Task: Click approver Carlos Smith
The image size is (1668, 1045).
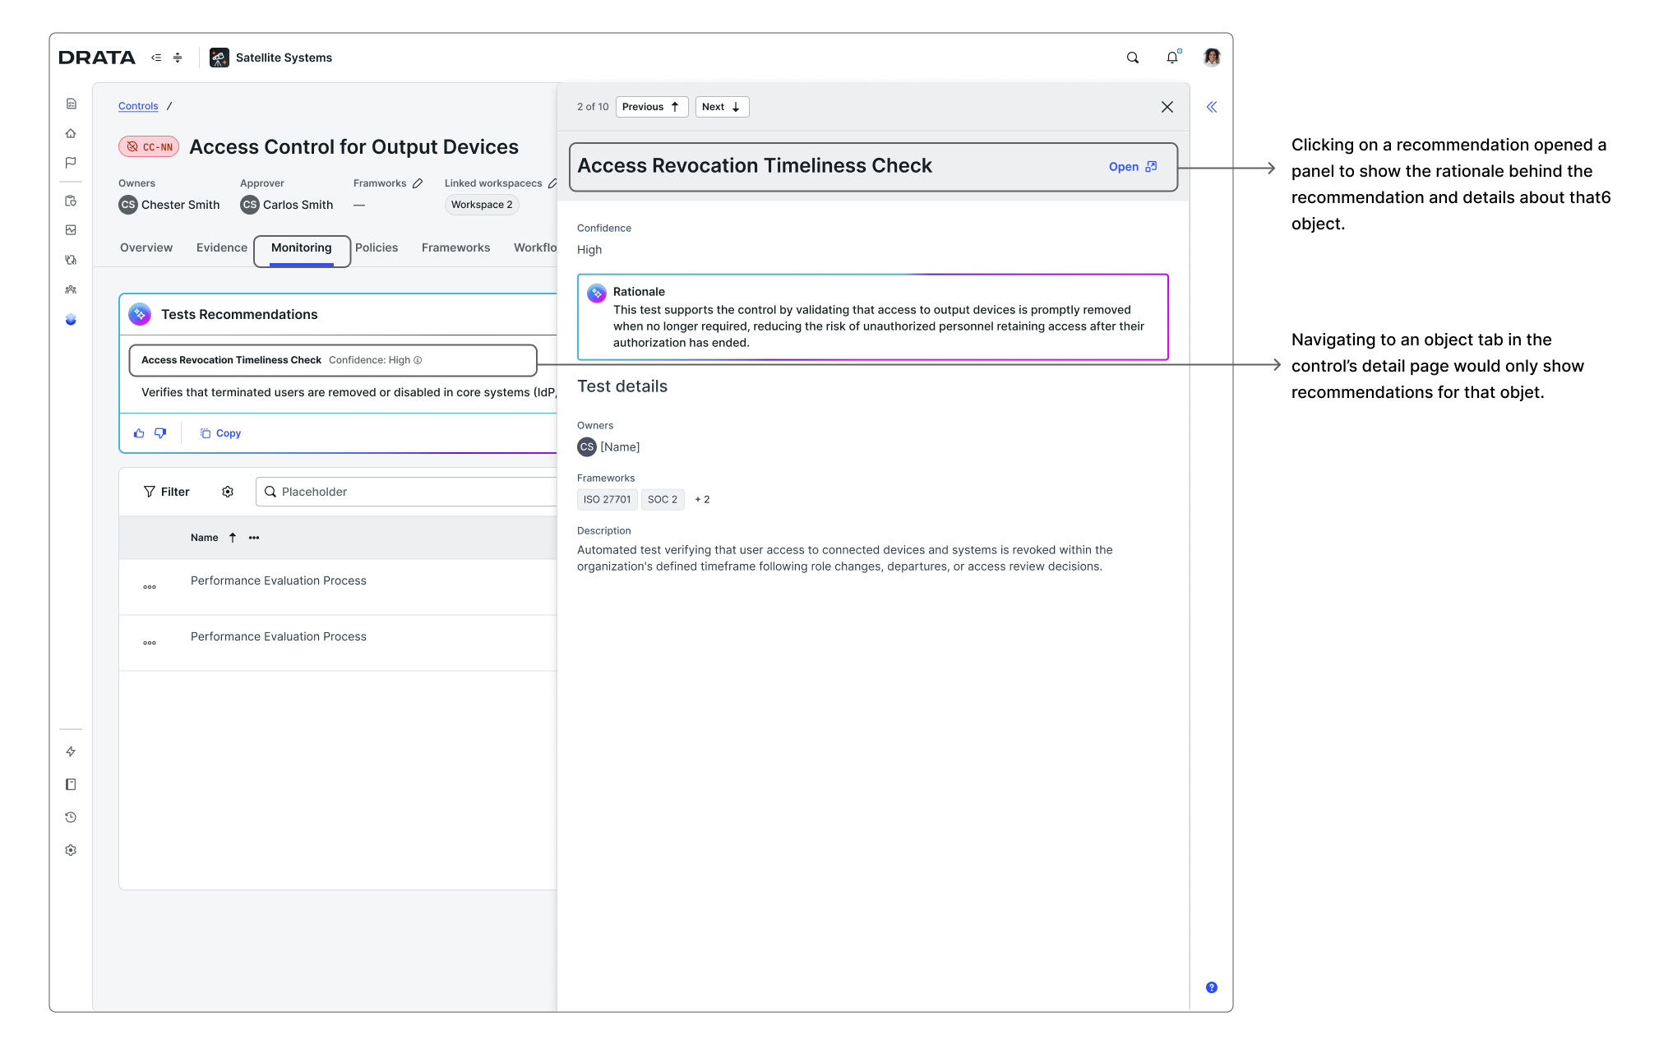Action: pos(287,205)
